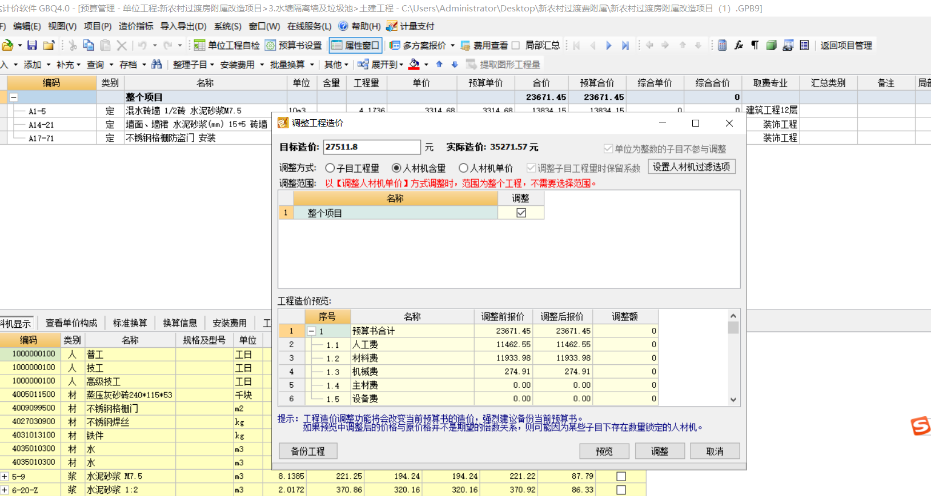Viewport: 931px width, 496px height.
Task: Collapse the 整个项目 tree node
Action: point(13,97)
